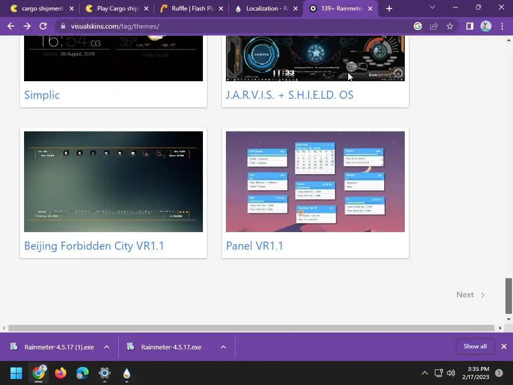The image size is (513, 385).
Task: Switch to Ruffle Flash Player tab
Action: [192, 9]
